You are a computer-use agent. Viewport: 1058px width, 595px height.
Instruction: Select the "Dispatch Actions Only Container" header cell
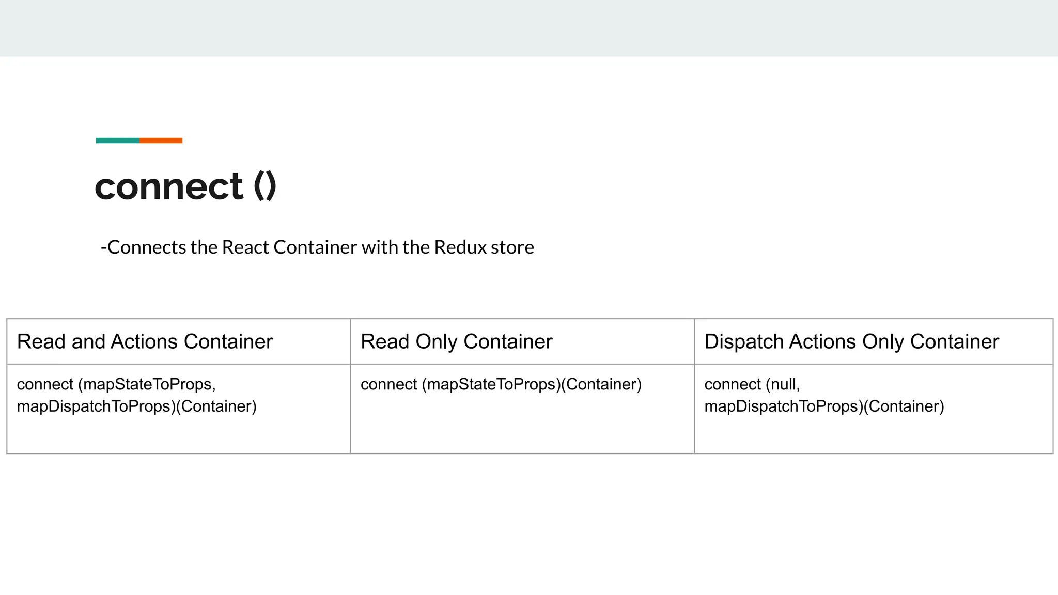[874, 341]
